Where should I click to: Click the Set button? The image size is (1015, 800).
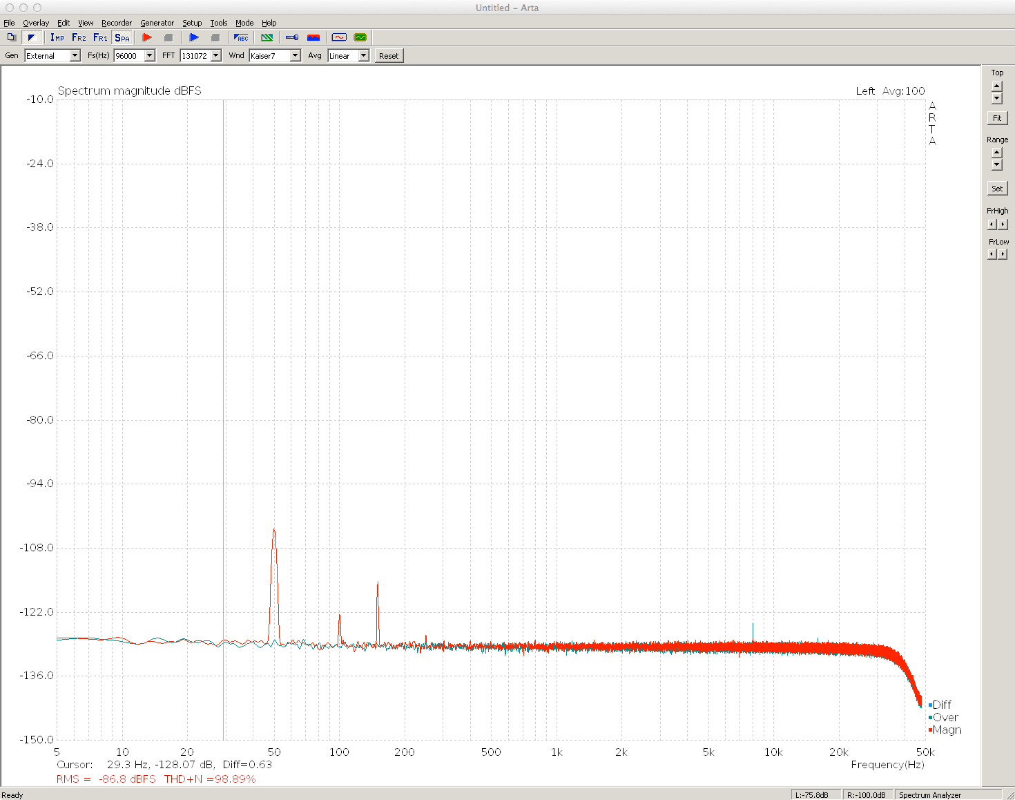click(x=997, y=189)
